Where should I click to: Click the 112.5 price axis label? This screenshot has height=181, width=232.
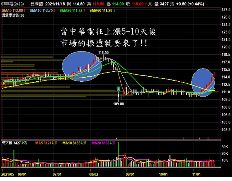pyautogui.click(x=226, y=85)
